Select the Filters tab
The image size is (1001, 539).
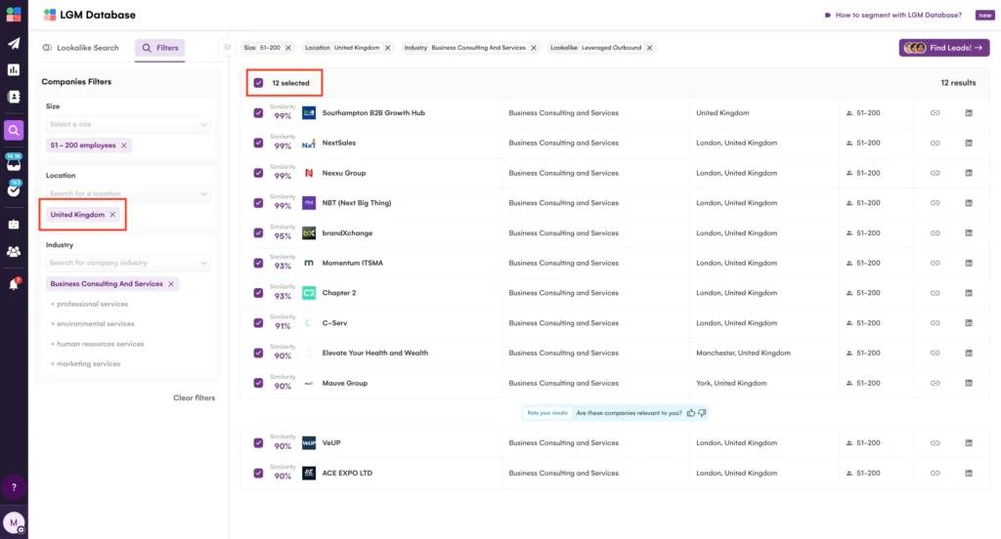(x=160, y=48)
